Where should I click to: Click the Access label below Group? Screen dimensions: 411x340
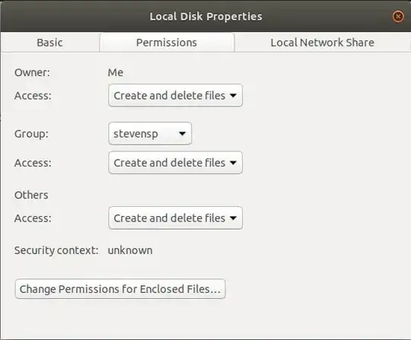tap(33, 163)
